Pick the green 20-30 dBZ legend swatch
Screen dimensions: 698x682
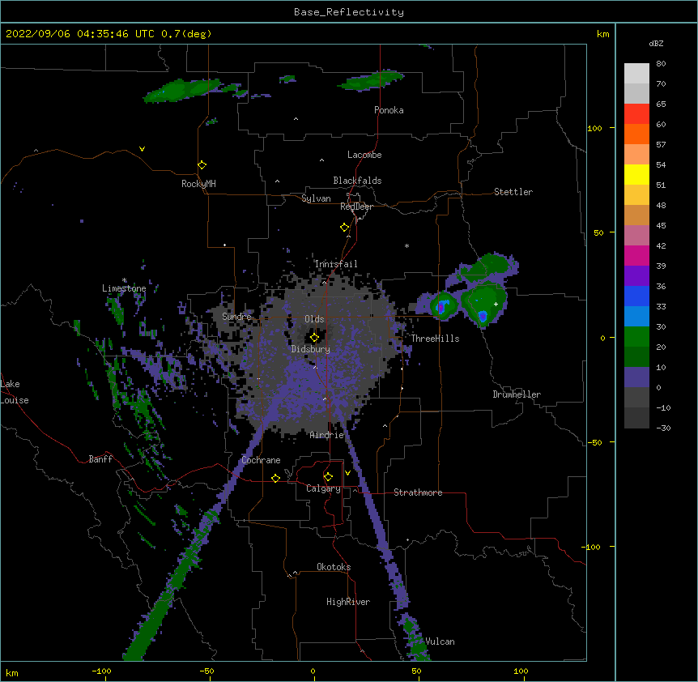pos(636,337)
